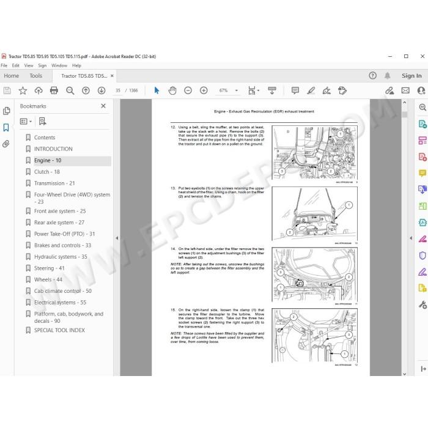Collapse the left navigation pane arrow
The height and width of the screenshot is (428, 428).
(x=117, y=238)
